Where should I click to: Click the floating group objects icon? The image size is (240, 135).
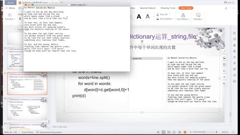[224, 83]
